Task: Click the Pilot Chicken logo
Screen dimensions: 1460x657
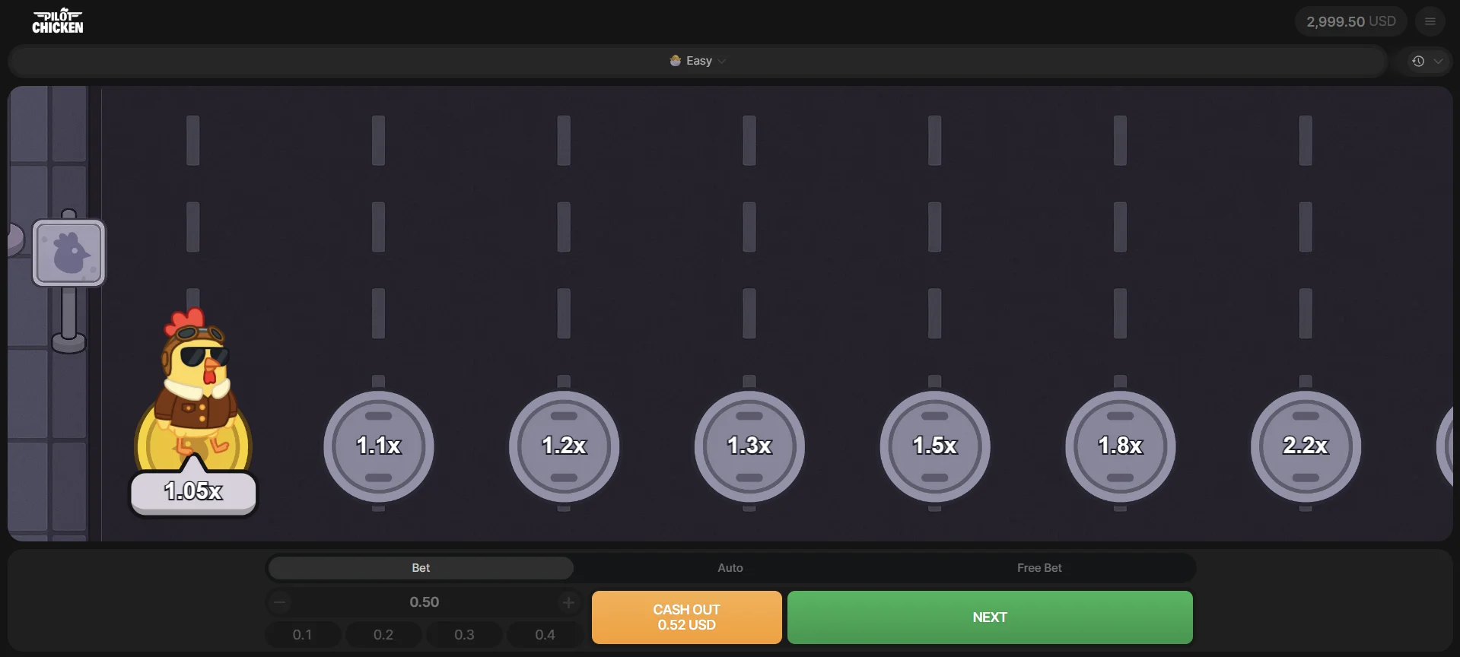Action: (58, 21)
